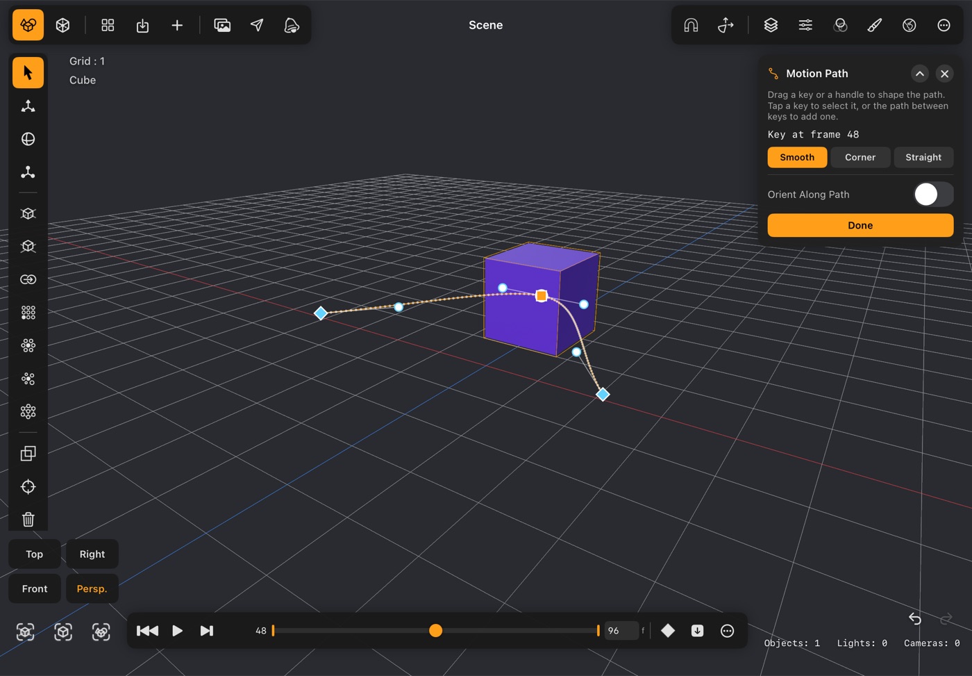The image size is (972, 676).
Task: Open the globe environment icon
Action: 910,25
